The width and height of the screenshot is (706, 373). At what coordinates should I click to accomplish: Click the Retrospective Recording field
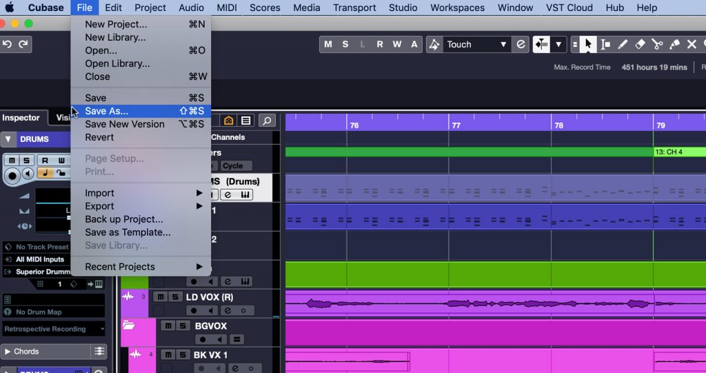54,329
